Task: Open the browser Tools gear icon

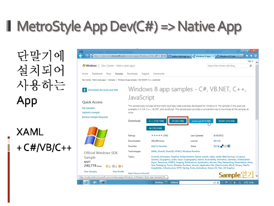Action: [x=255, y=56]
